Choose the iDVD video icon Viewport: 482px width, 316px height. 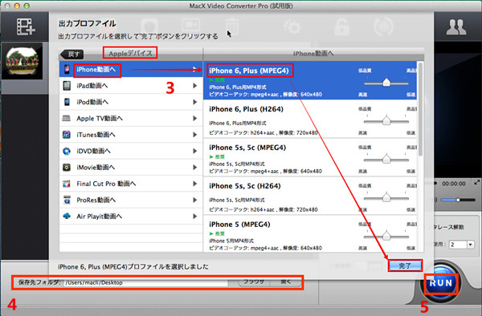pyautogui.click(x=67, y=151)
